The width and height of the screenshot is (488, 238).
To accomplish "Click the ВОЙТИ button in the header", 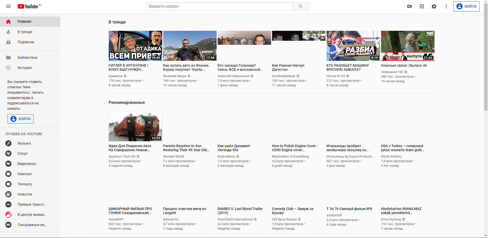I will [466, 6].
